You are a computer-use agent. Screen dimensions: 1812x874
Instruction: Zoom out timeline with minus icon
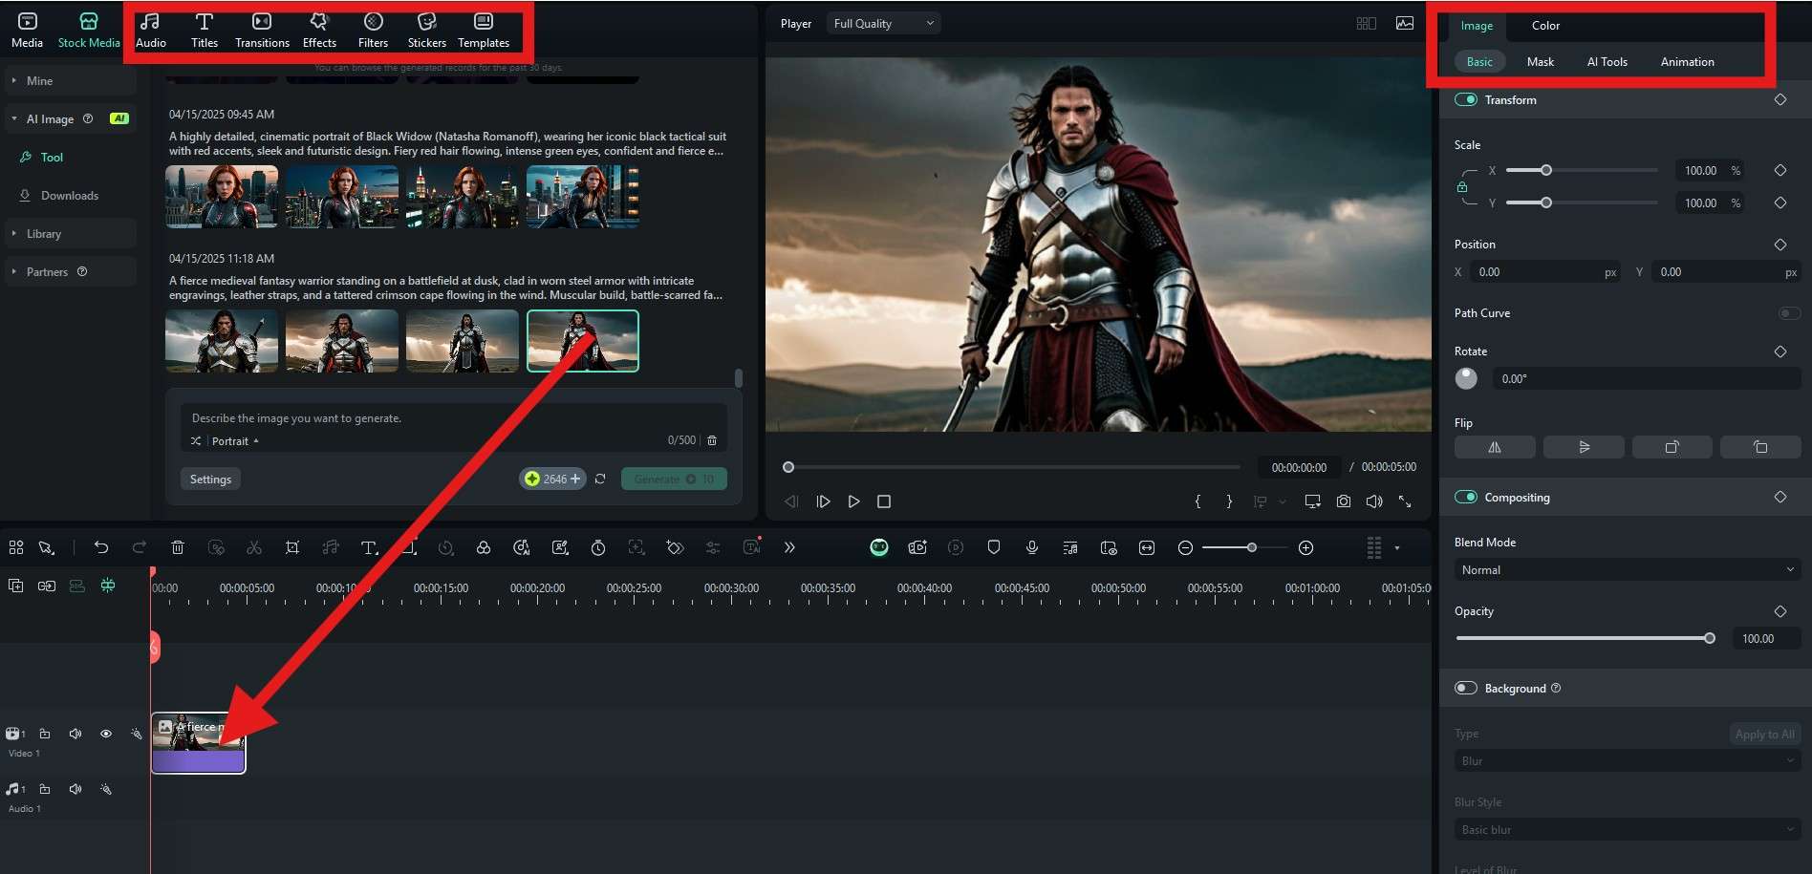pyautogui.click(x=1185, y=547)
